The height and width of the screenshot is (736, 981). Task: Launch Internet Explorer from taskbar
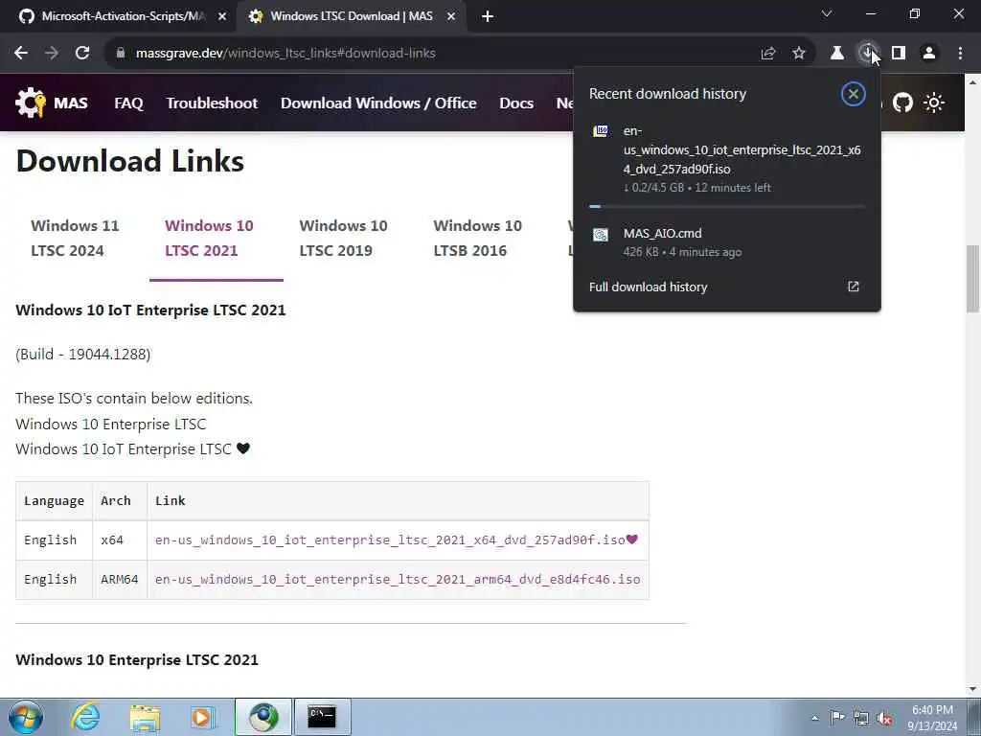85,717
